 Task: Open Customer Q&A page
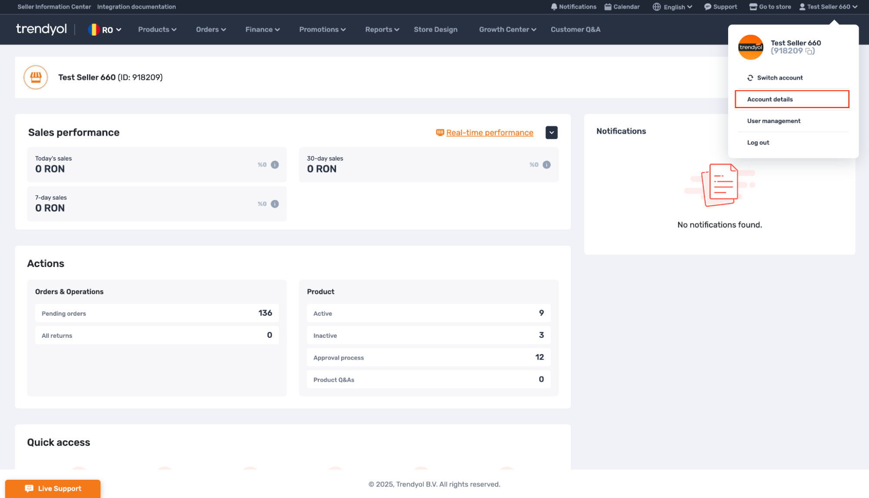pos(575,30)
